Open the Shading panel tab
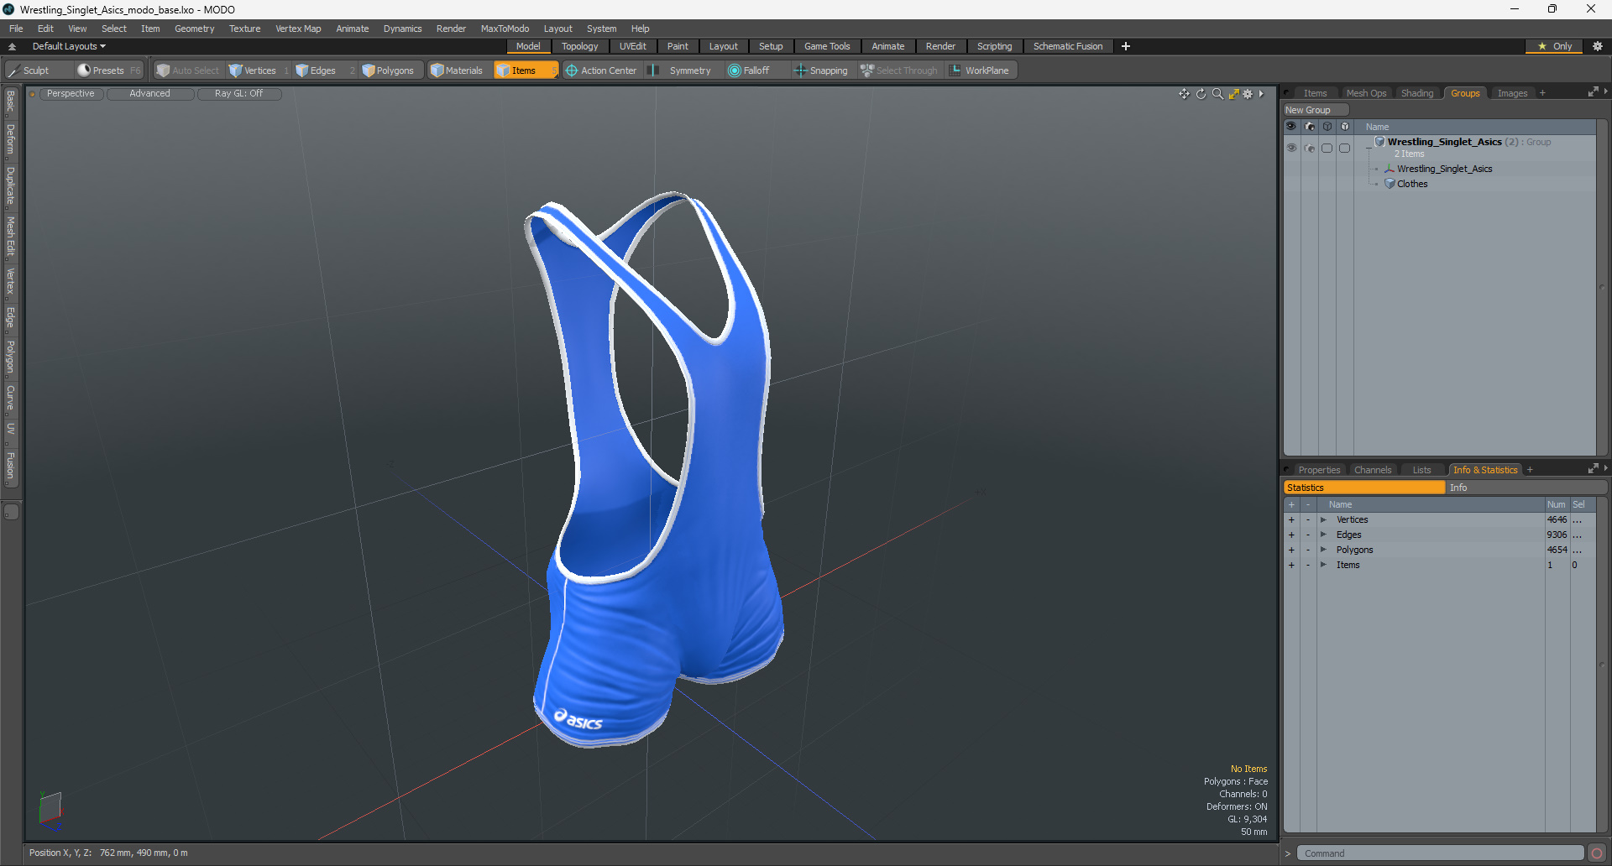 point(1417,93)
